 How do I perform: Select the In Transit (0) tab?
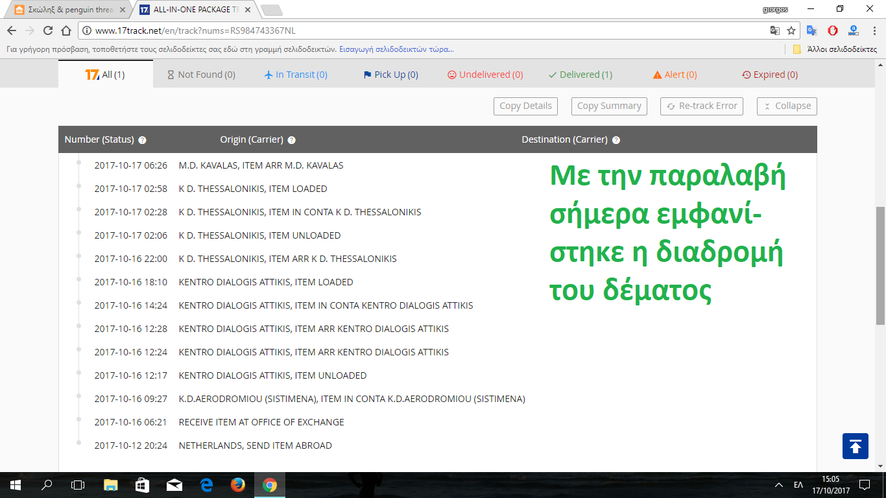coord(296,75)
